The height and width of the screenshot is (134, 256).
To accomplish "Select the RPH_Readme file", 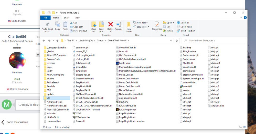I will click(188, 52).
